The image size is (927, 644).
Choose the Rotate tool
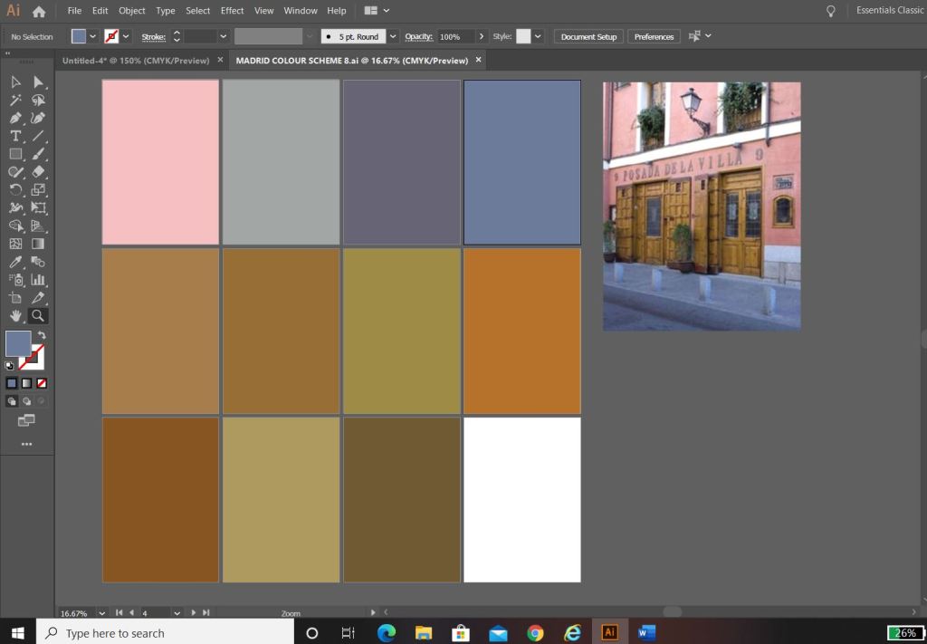15,189
